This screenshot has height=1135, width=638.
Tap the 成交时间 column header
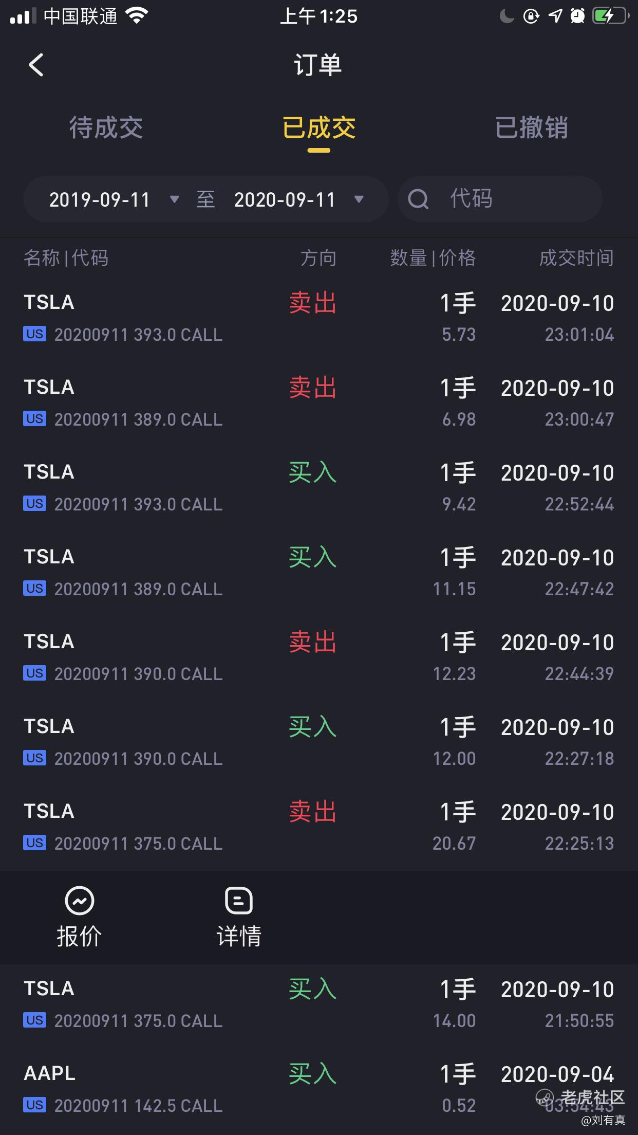click(576, 258)
